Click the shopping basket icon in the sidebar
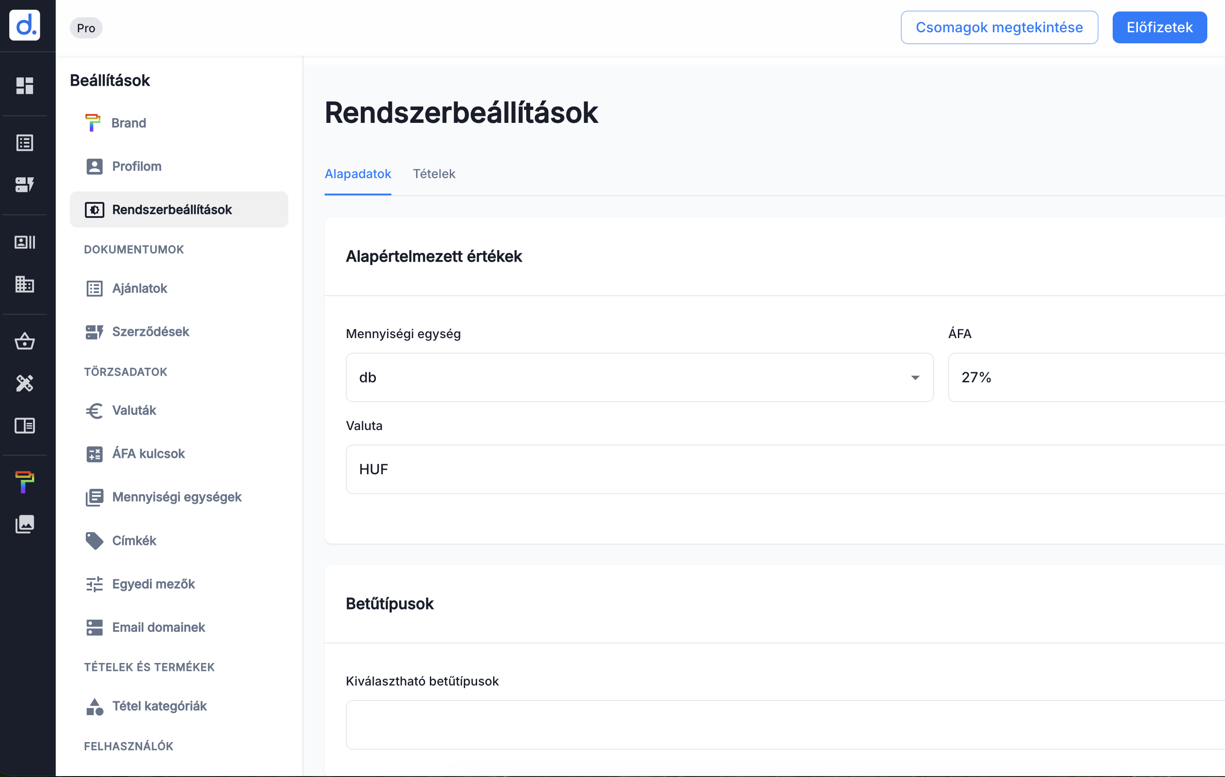The width and height of the screenshot is (1225, 777). pyautogui.click(x=24, y=341)
